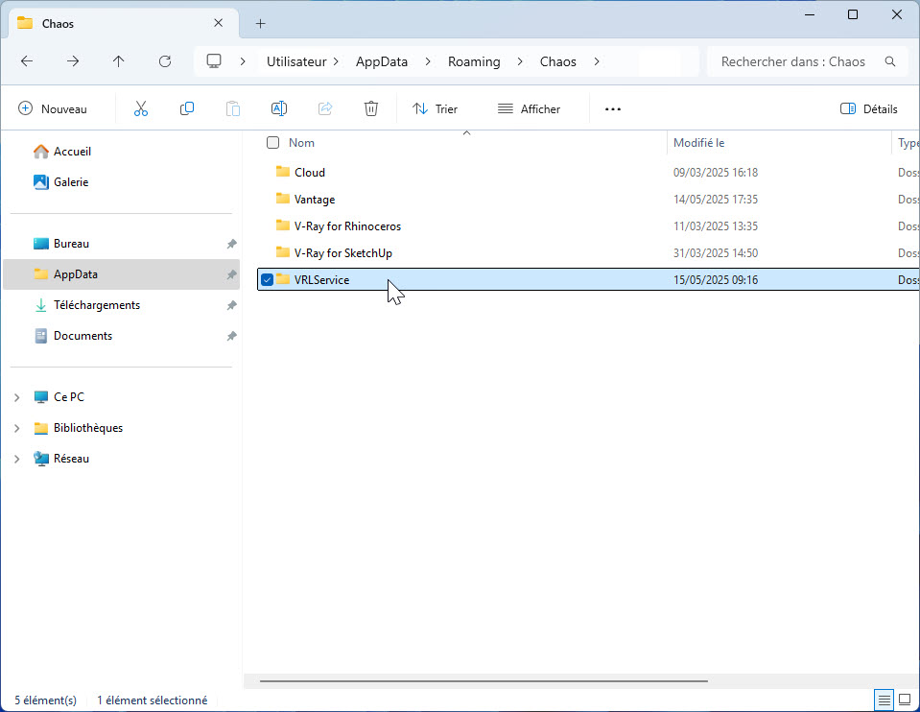Click date 09/03/2025 16:18
920x712 pixels.
click(716, 173)
